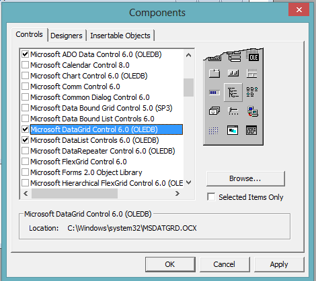Uncheck Microsoft DataGrid Control 6.0 checkbox
Viewport: 316px width, 281px height.
(25, 129)
